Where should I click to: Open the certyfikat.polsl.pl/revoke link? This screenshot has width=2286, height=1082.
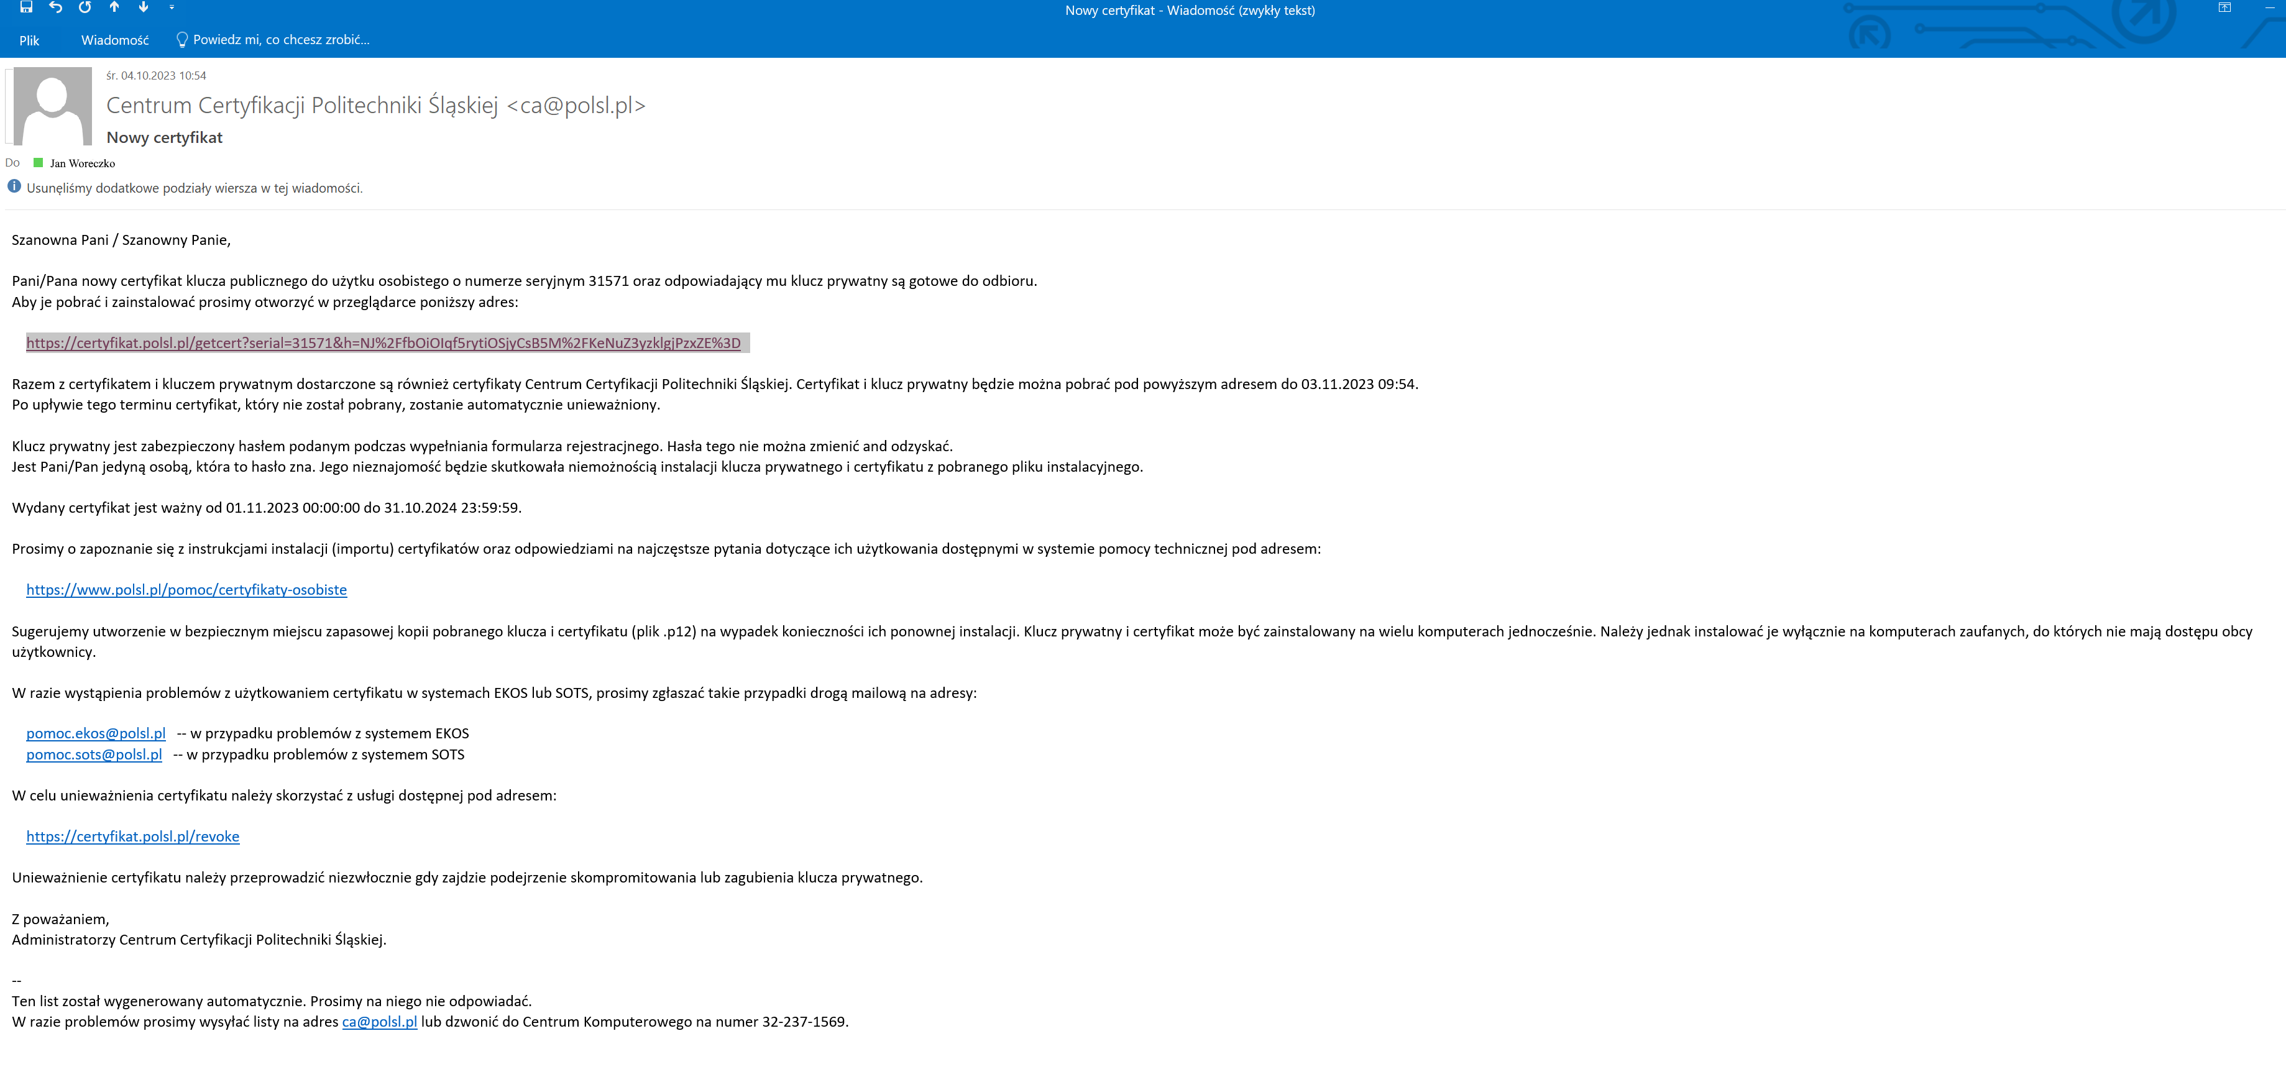pos(133,837)
